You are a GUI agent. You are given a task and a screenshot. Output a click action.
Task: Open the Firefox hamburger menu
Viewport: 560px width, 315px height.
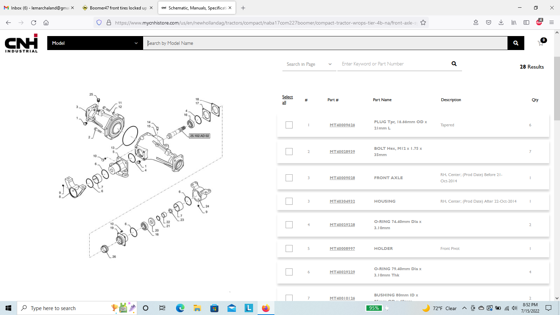tap(552, 23)
